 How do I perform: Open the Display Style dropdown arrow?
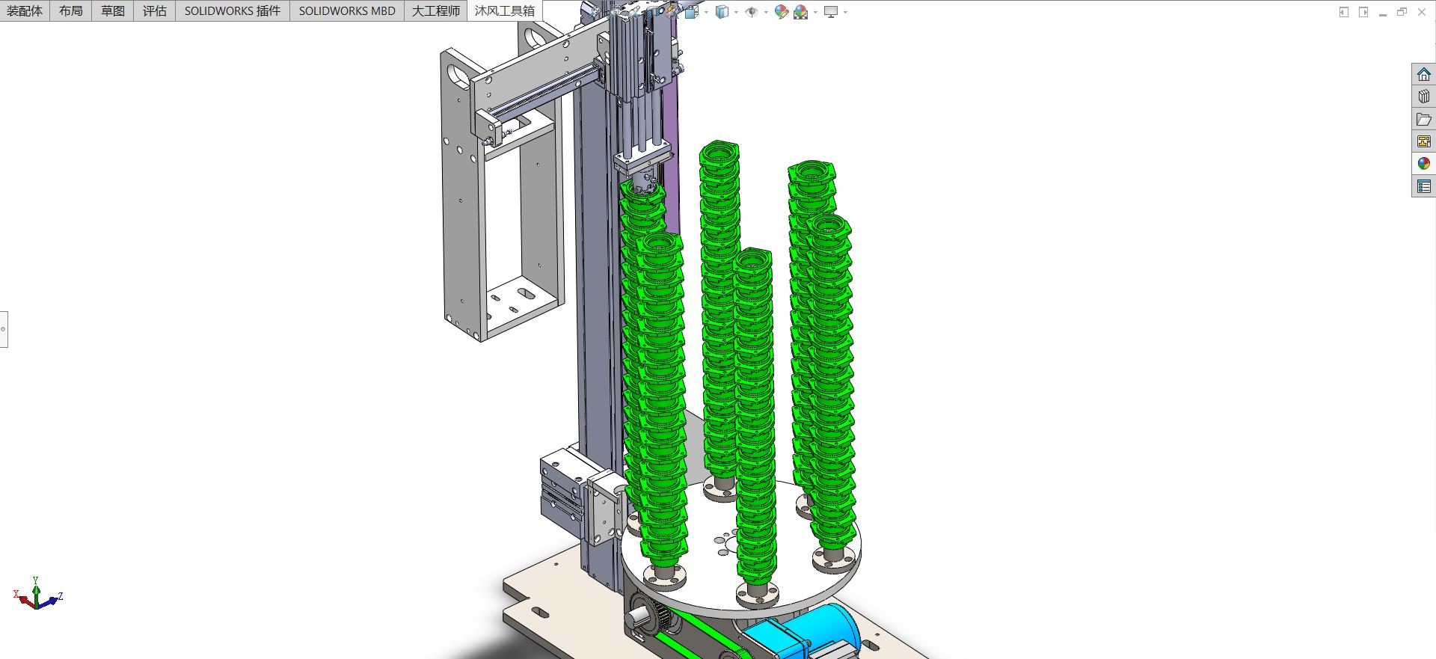(x=736, y=12)
